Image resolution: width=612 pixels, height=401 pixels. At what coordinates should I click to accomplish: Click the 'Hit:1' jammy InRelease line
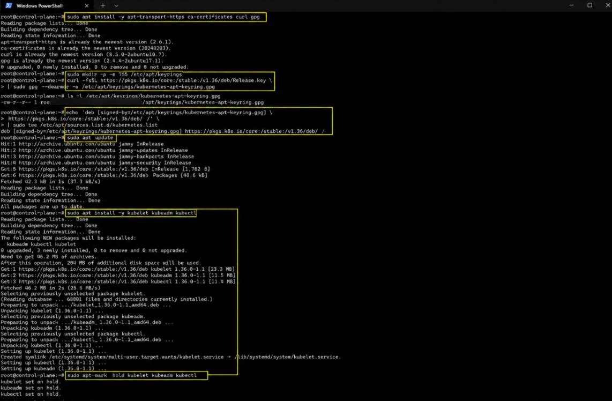[x=83, y=144]
